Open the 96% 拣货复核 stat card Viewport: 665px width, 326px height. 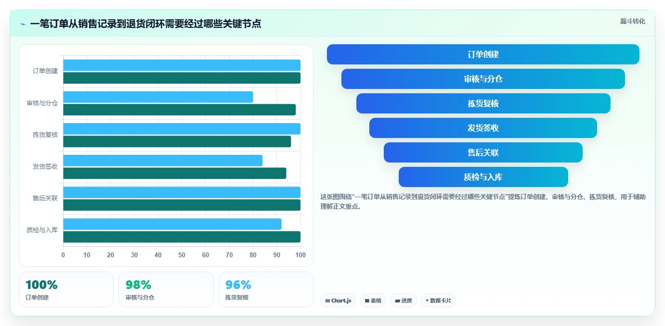266,289
